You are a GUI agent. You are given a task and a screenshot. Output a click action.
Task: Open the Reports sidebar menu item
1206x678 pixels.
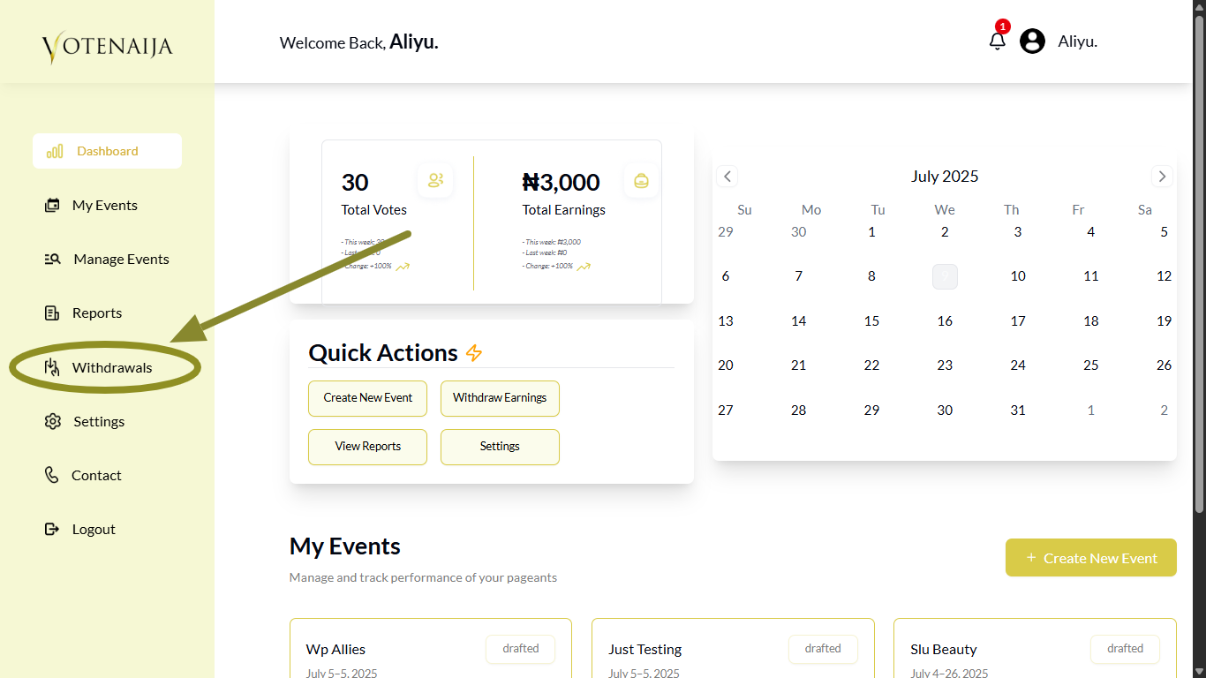click(x=96, y=313)
